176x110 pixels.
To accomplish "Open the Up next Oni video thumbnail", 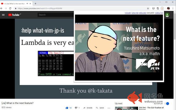I will pos(127,108).
